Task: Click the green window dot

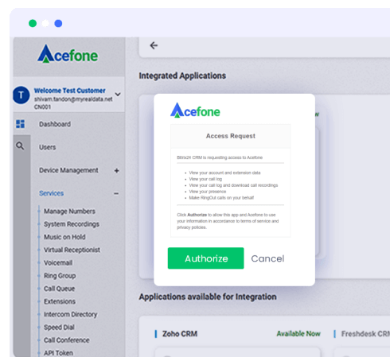Action: click(x=33, y=23)
